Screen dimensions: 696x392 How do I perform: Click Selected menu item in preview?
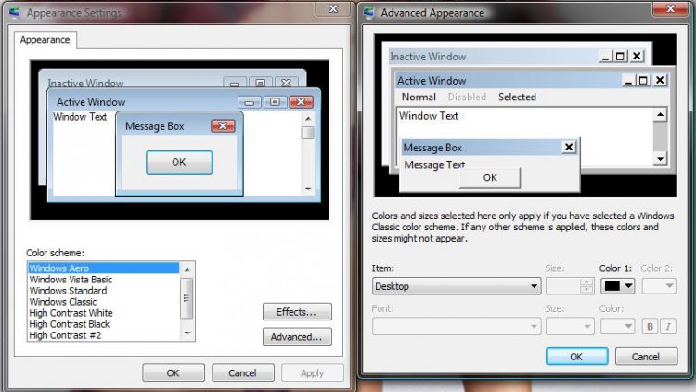(517, 97)
